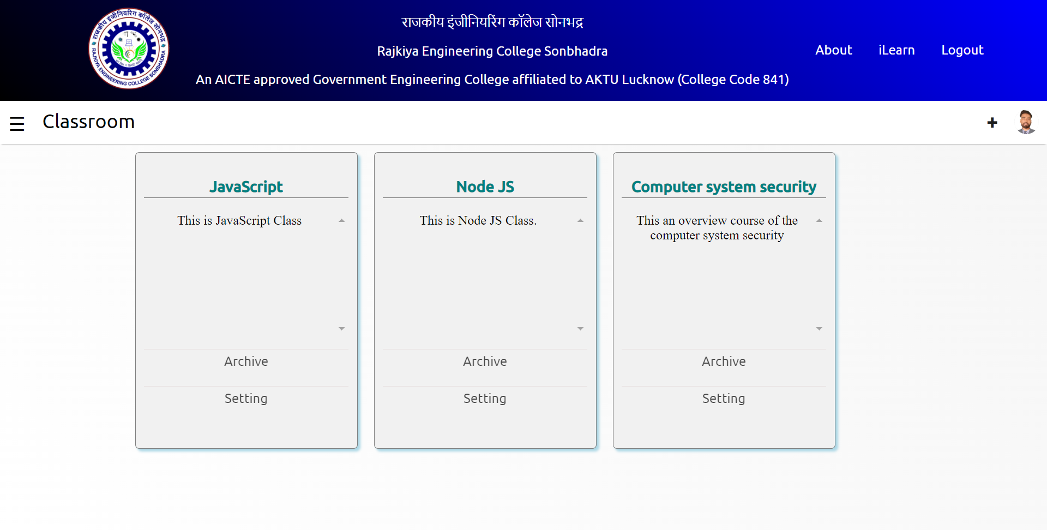
Task: Archive the JavaScript classroom
Action: [246, 361]
